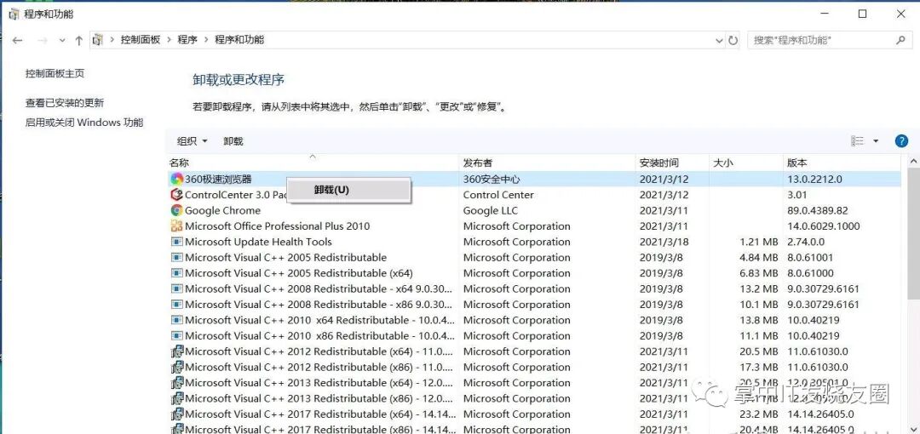Select Visual C++ 2012 Redistributable (x86) entry
The image size is (920, 434).
point(319,367)
